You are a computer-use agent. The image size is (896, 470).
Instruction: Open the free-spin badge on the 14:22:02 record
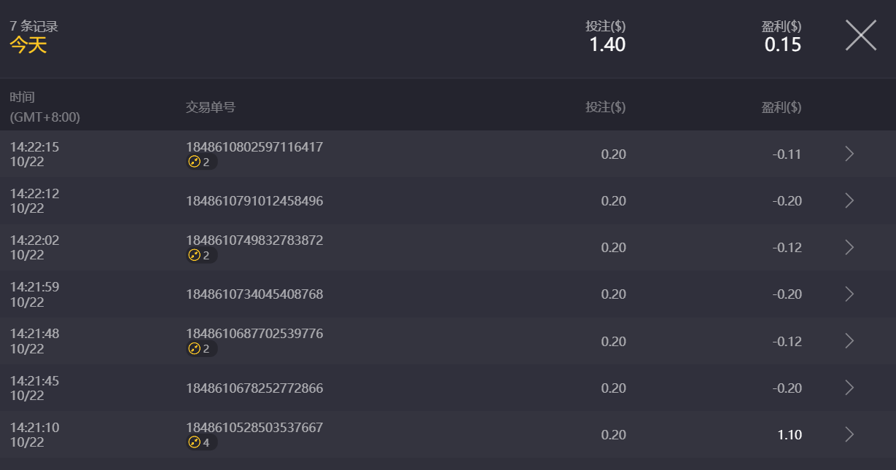point(199,255)
